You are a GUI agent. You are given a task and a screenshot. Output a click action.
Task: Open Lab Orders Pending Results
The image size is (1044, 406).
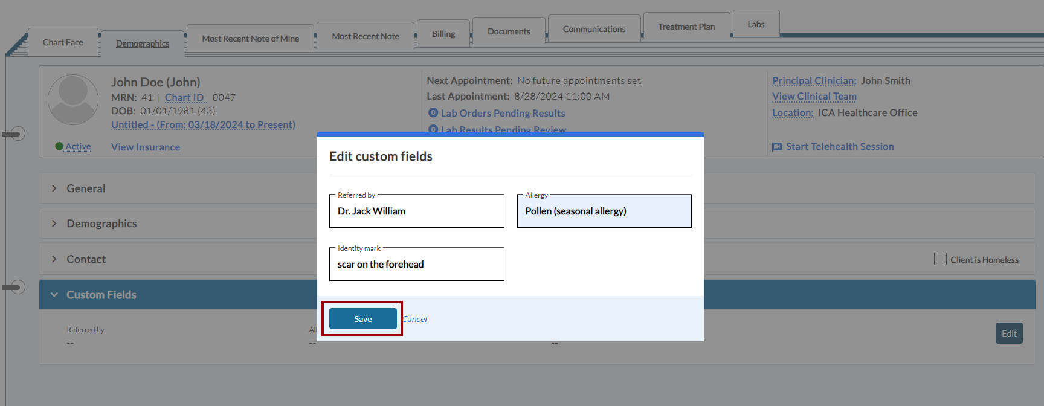pos(503,113)
